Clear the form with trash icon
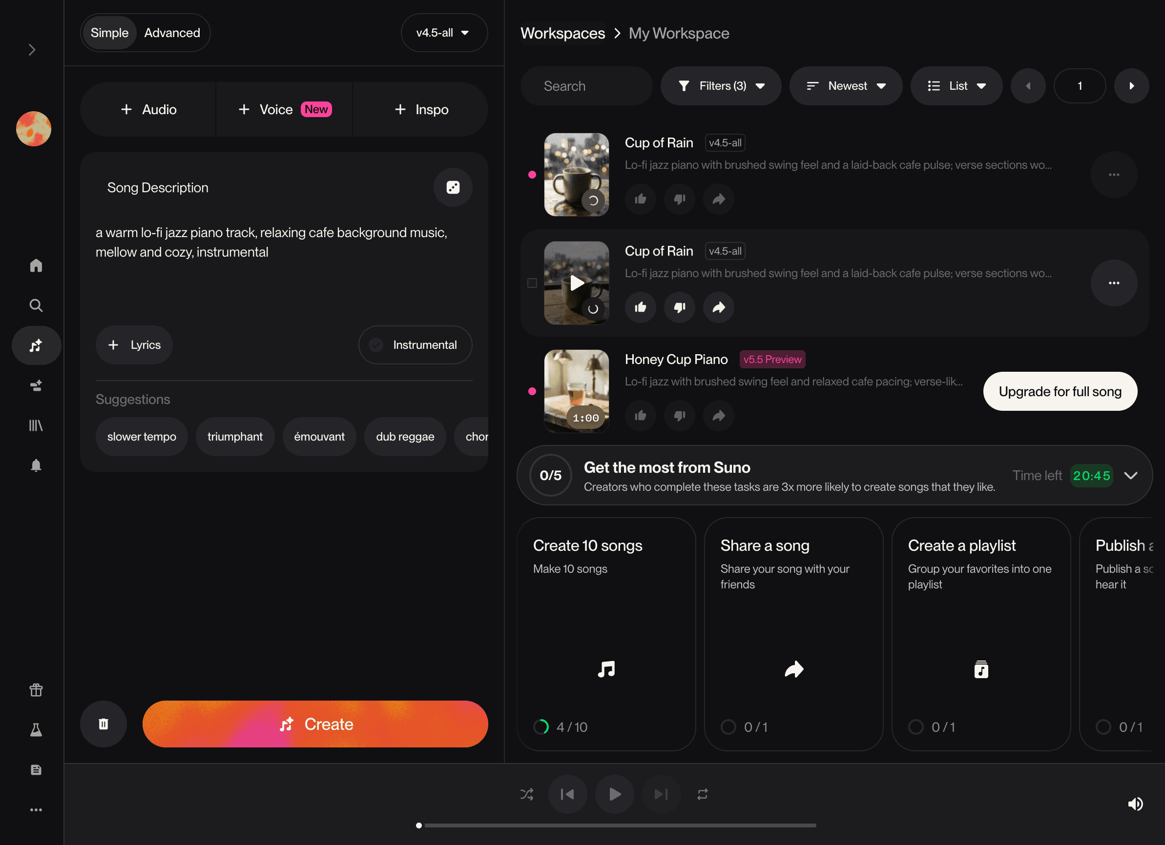1165x845 pixels. click(x=103, y=724)
